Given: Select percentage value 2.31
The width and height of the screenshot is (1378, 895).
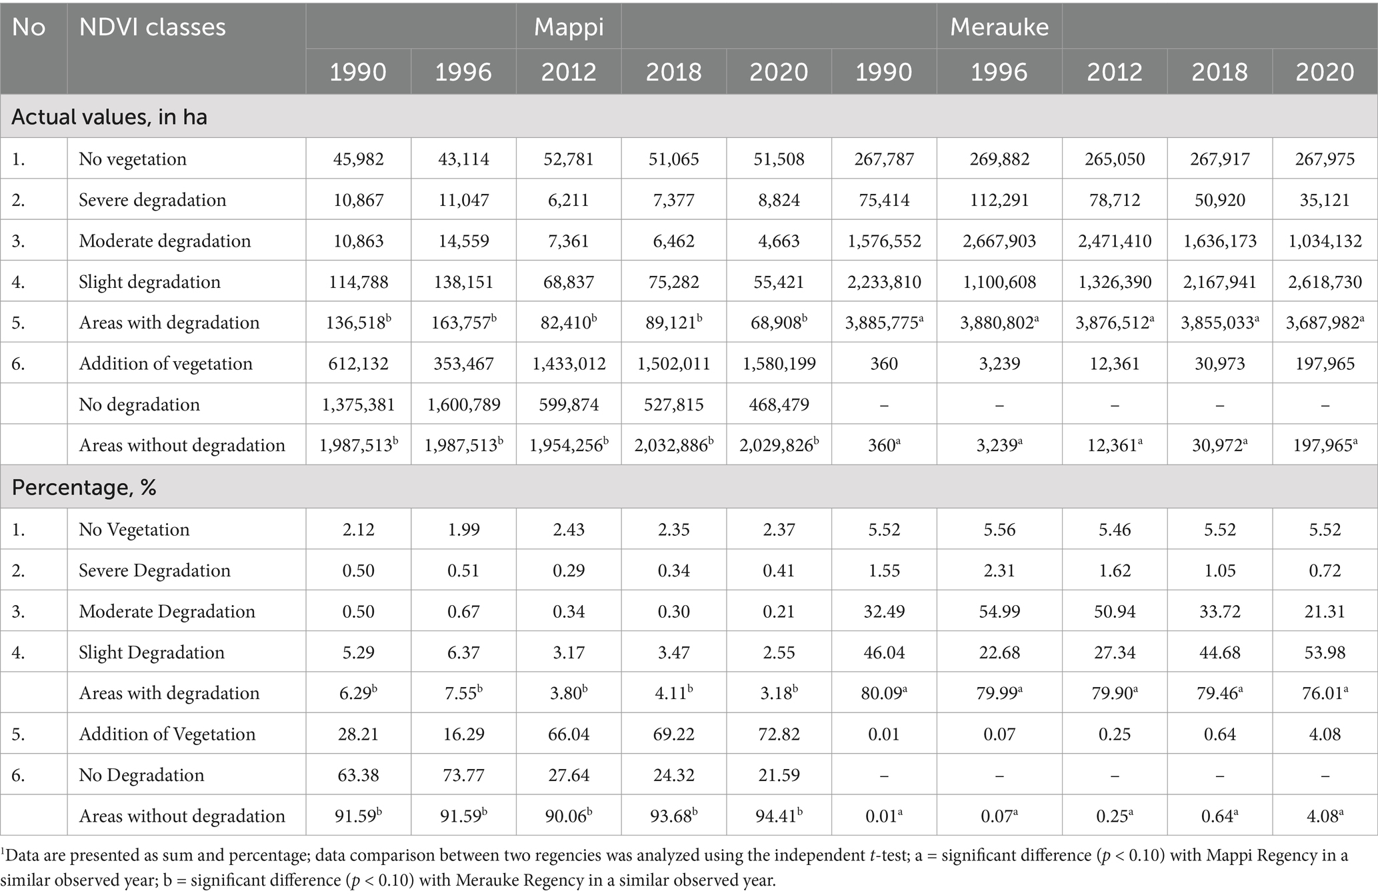Looking at the screenshot, I should pos(999,570).
